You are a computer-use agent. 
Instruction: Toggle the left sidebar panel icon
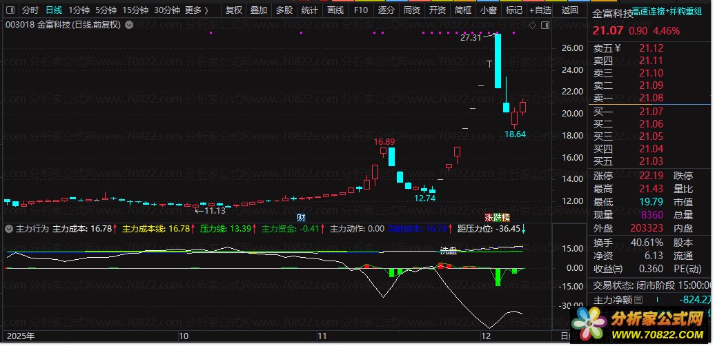(12, 10)
